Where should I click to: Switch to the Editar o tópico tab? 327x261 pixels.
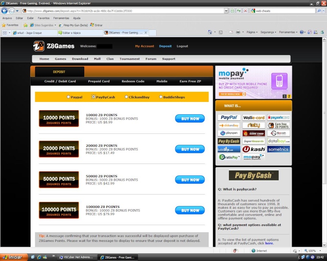(80, 33)
